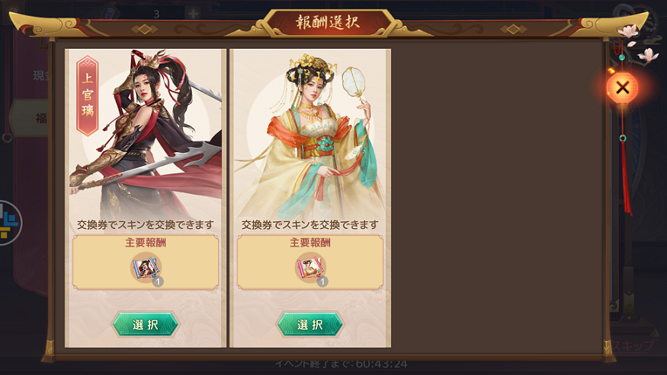
Task: Click the スキップ text at the bottom right
Action: point(633,345)
